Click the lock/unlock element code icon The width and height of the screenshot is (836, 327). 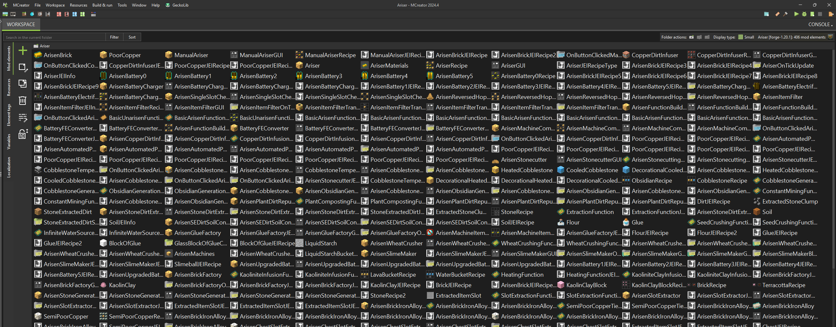point(23,134)
